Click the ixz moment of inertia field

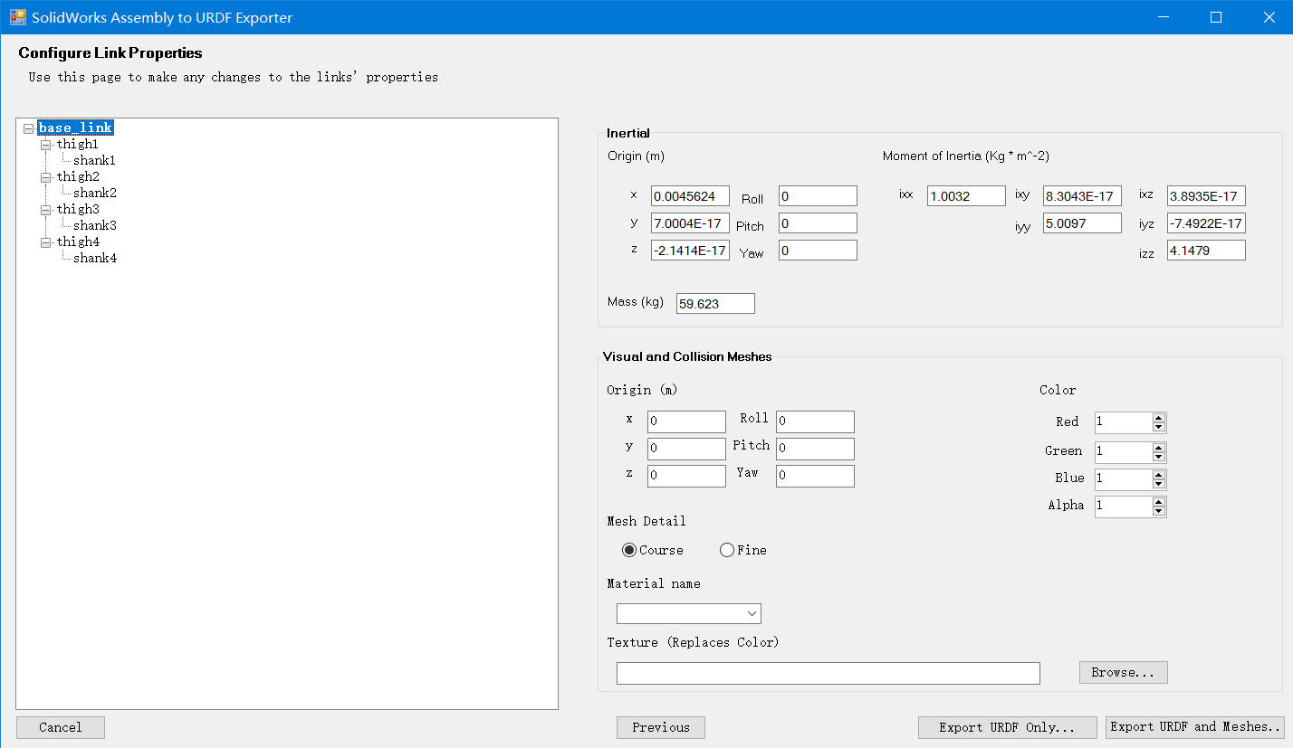[x=1206, y=196]
